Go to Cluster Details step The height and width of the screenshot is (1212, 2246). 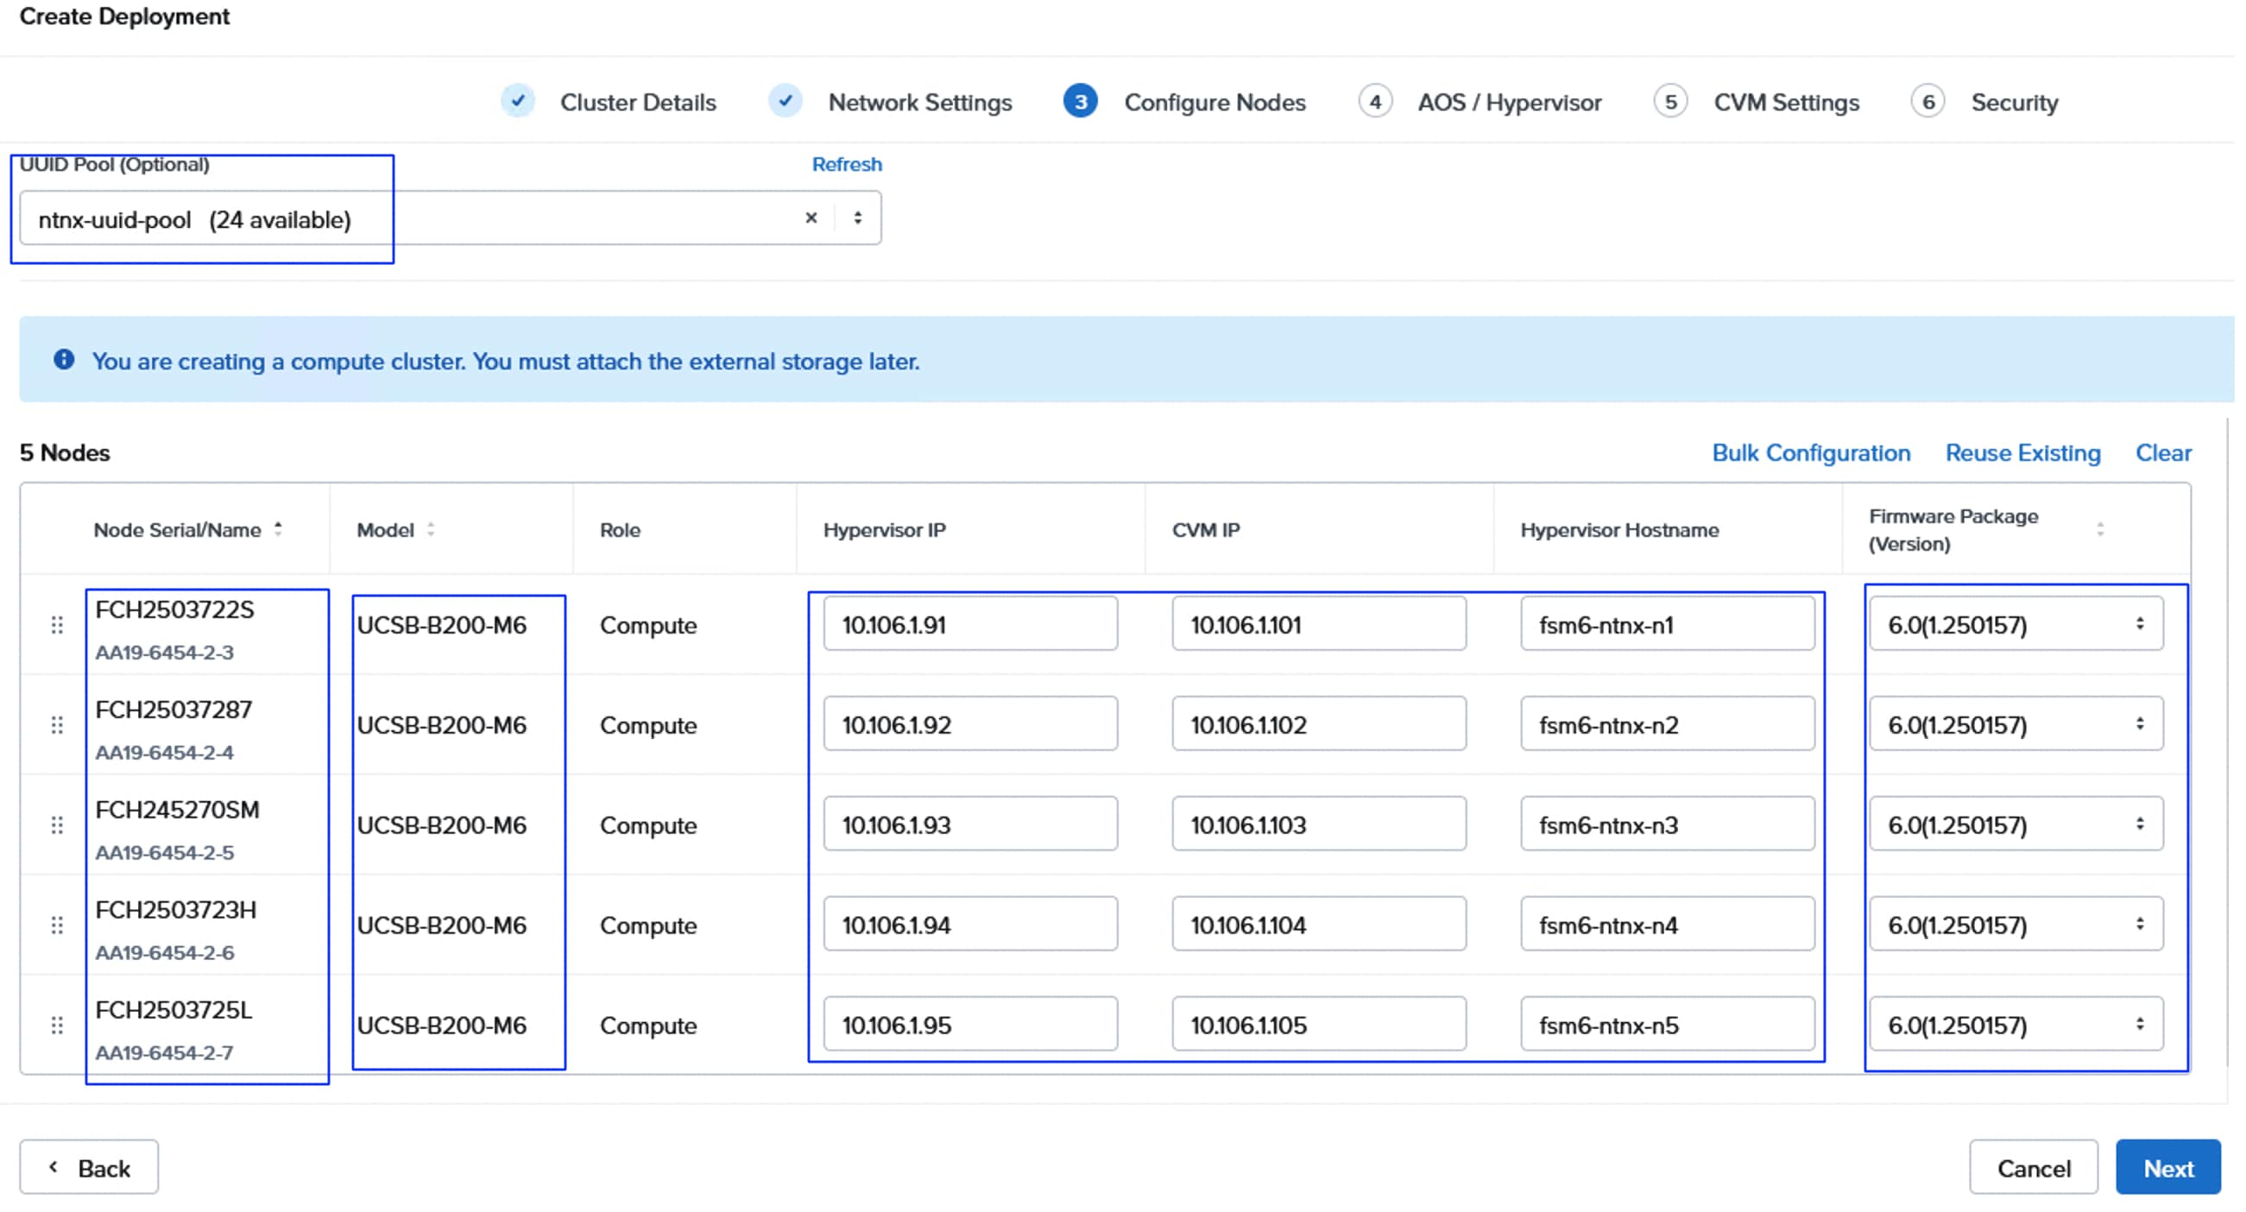pyautogui.click(x=639, y=103)
